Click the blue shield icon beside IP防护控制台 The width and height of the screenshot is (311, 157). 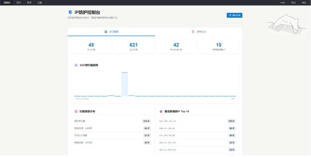click(70, 12)
